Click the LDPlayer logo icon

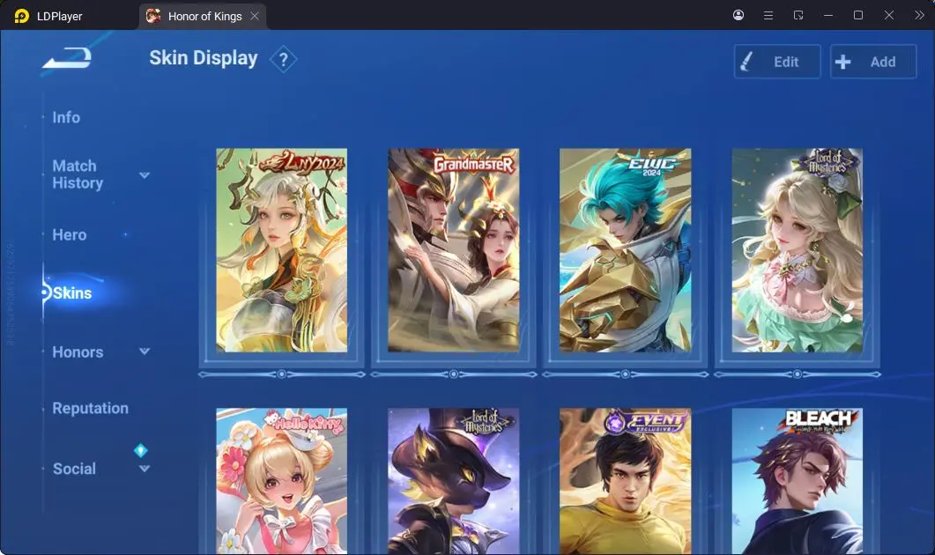click(21, 16)
